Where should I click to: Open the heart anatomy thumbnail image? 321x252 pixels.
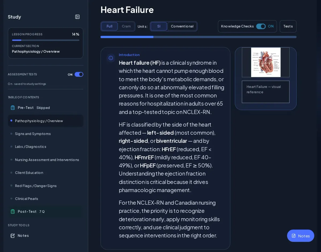[266, 62]
